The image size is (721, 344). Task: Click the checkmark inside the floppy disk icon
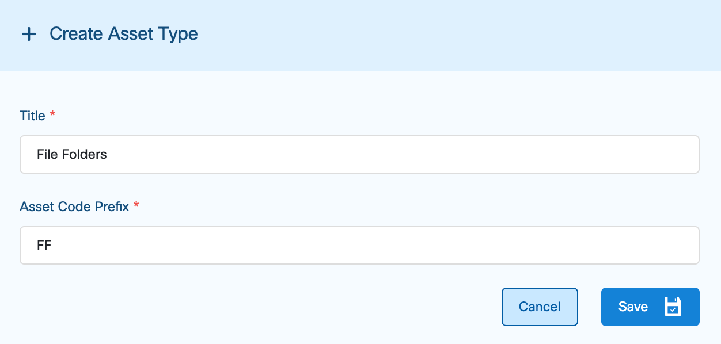click(x=673, y=309)
